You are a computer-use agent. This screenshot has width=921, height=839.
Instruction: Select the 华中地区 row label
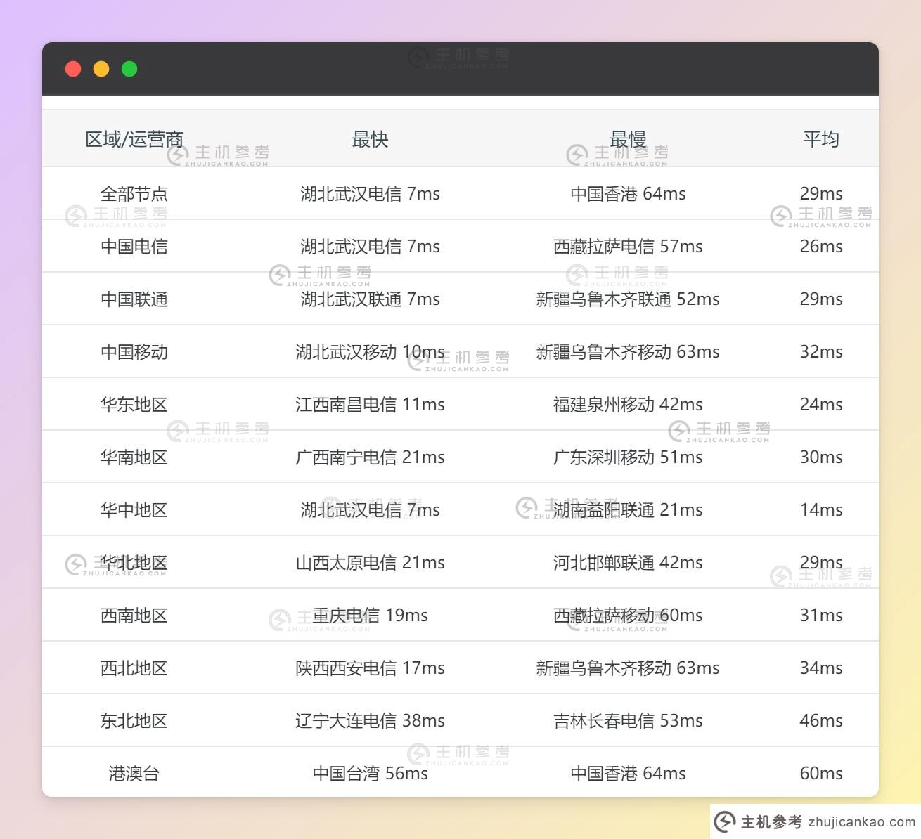pyautogui.click(x=134, y=509)
